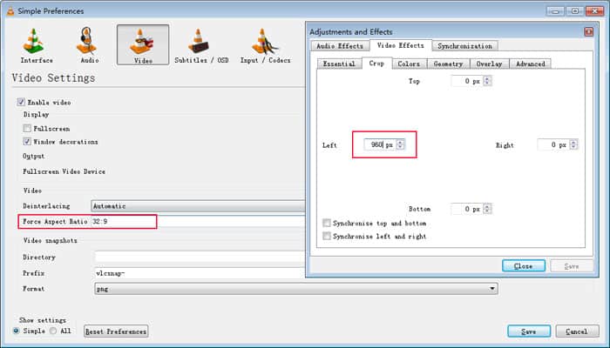The height and width of the screenshot is (348, 610).
Task: Switch to the Synchronization tab
Action: pyautogui.click(x=464, y=46)
